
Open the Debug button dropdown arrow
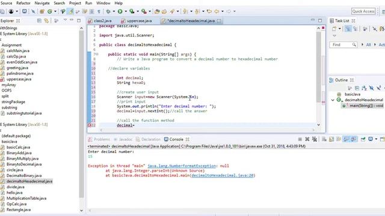click(x=114, y=11)
